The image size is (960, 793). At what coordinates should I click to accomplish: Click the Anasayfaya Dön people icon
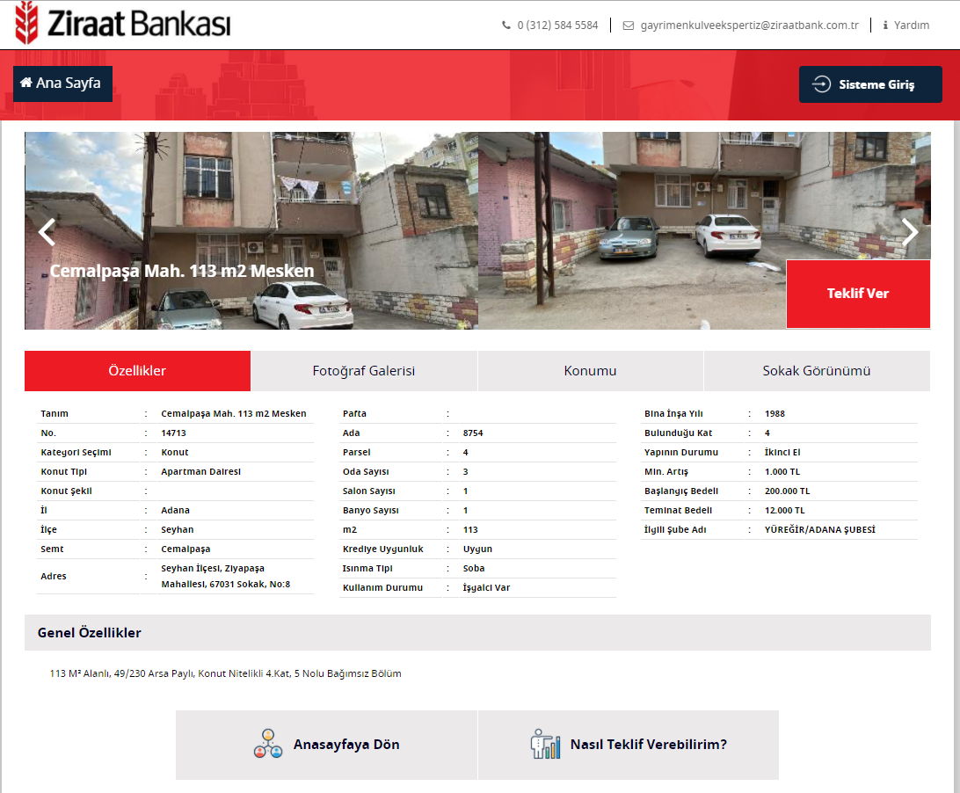(x=268, y=744)
